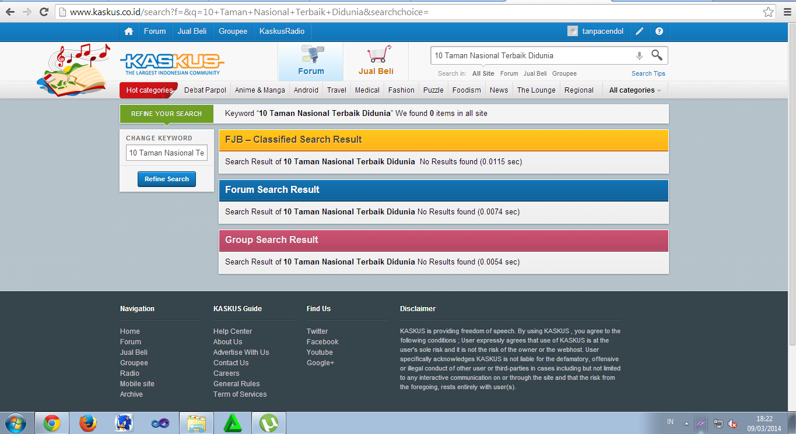This screenshot has height=434, width=796.
Task: Click the browser back arrow
Action: click(10, 12)
